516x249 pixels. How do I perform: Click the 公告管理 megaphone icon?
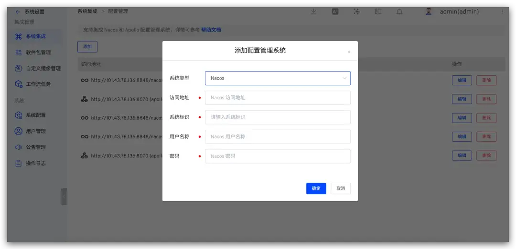point(19,147)
